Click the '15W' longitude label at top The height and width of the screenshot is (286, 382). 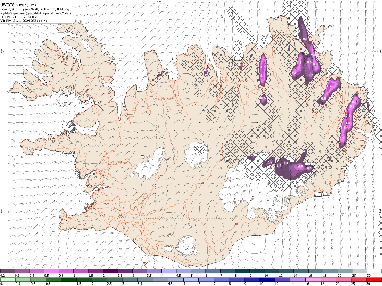click(x=316, y=1)
